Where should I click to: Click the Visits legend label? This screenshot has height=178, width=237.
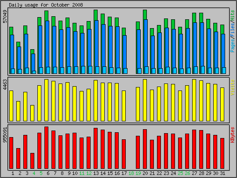233,87
